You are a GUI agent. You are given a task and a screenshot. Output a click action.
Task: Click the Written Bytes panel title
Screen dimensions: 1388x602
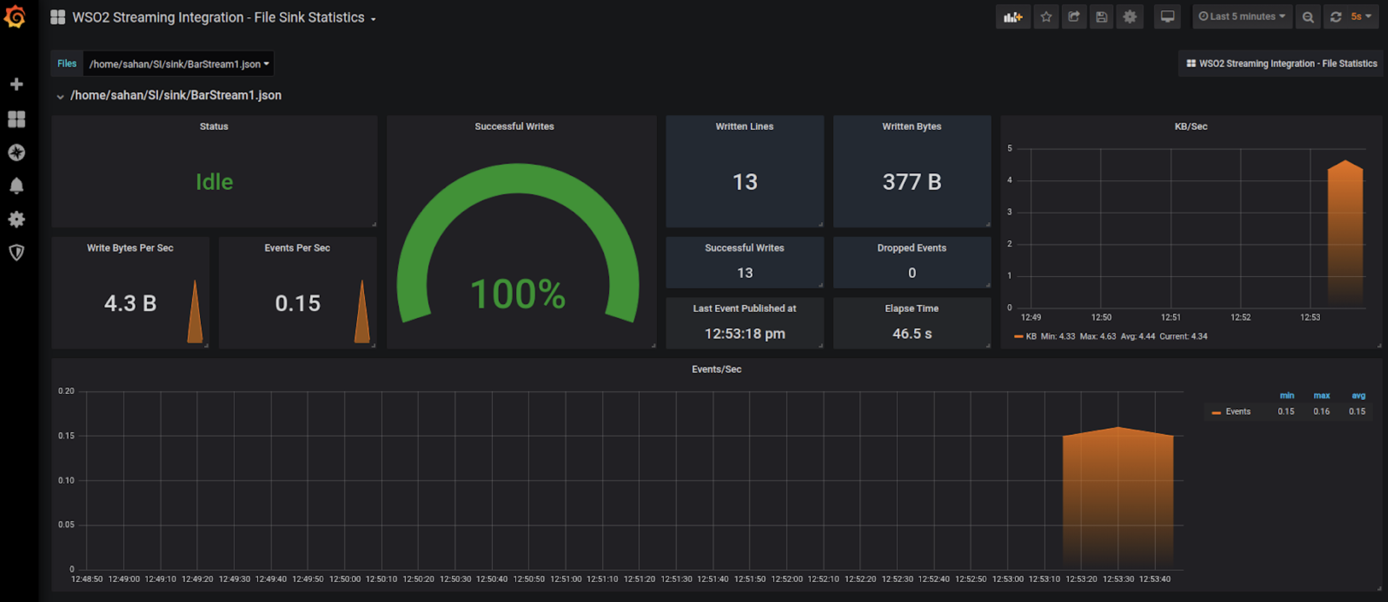tap(912, 127)
